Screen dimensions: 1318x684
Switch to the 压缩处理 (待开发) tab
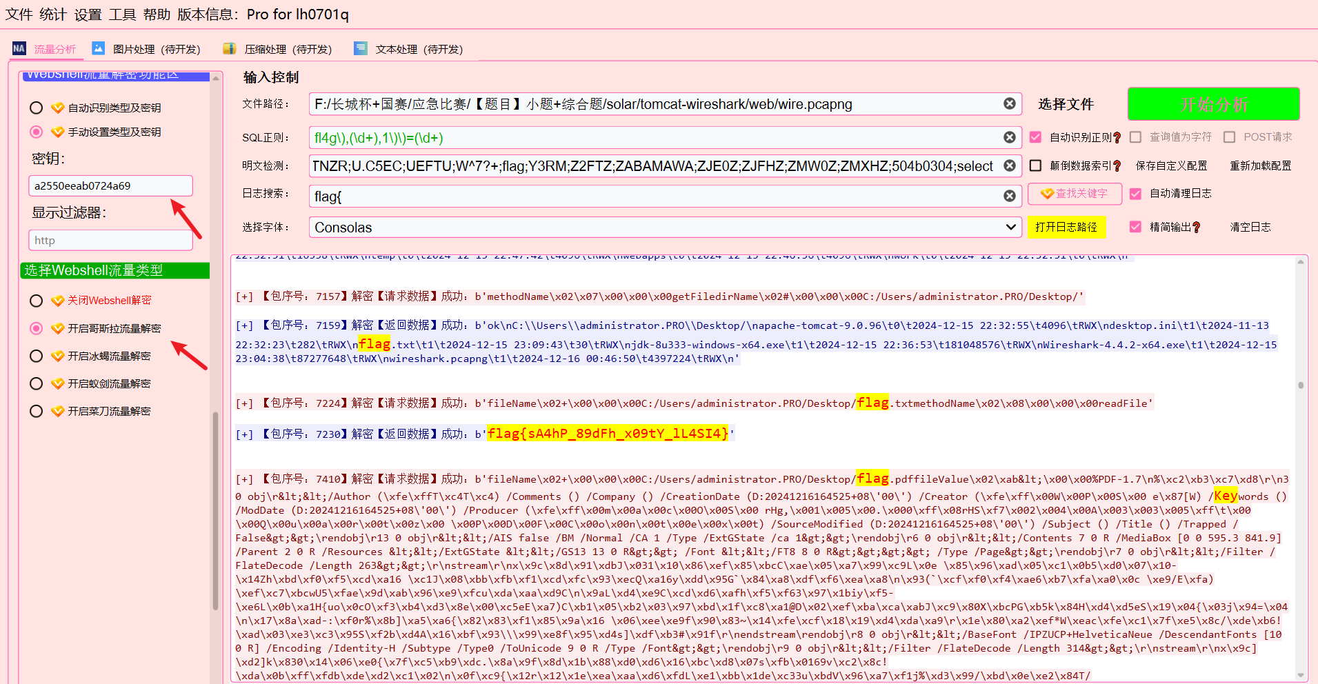(x=277, y=49)
